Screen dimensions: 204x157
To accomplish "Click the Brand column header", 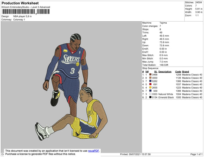I will pos(186,72).
